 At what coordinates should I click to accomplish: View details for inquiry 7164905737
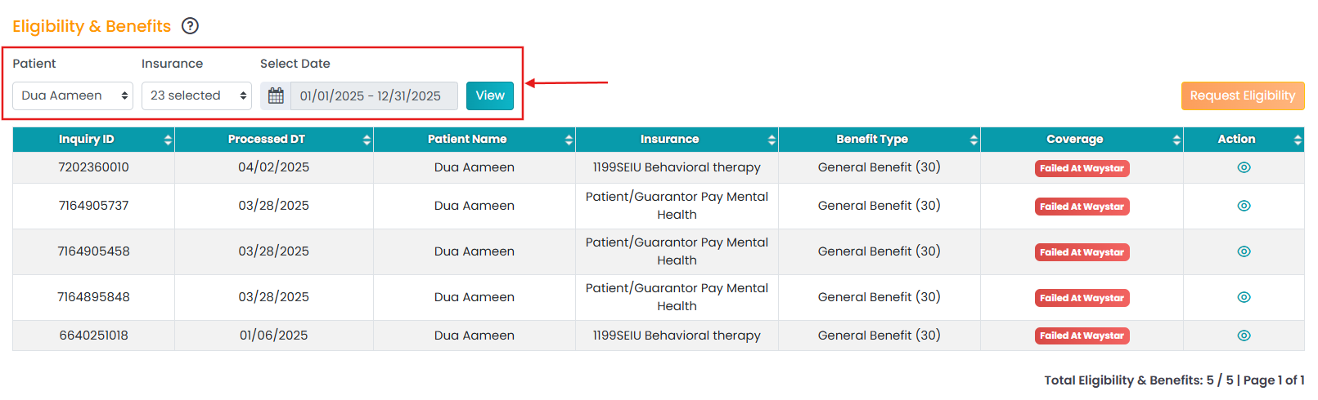point(1244,206)
